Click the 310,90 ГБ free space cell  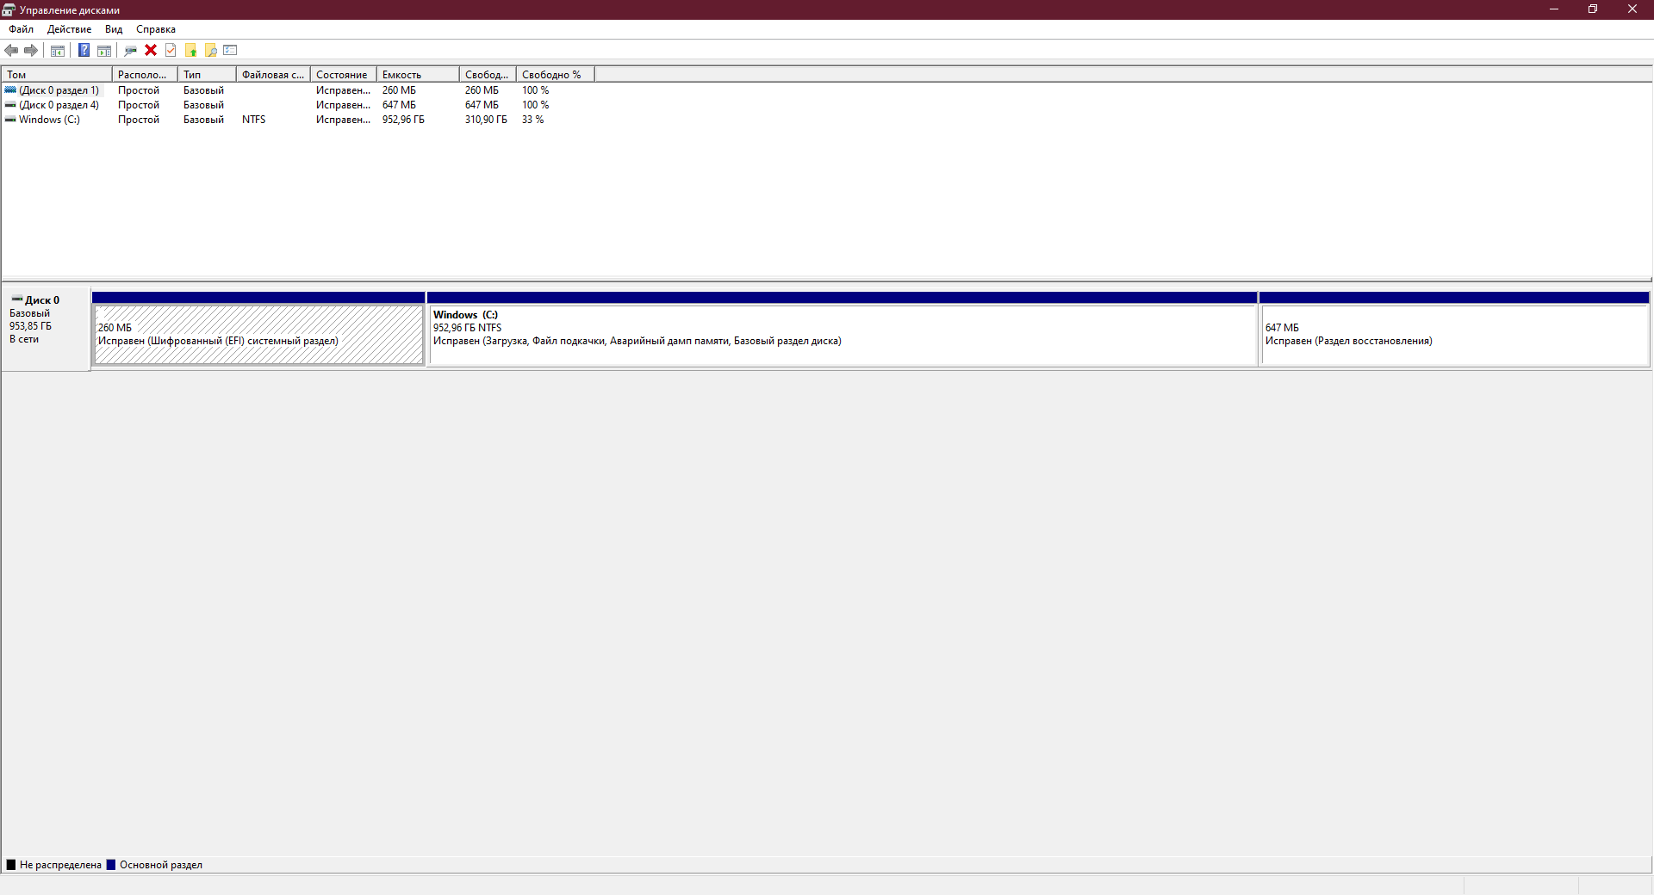tap(486, 120)
